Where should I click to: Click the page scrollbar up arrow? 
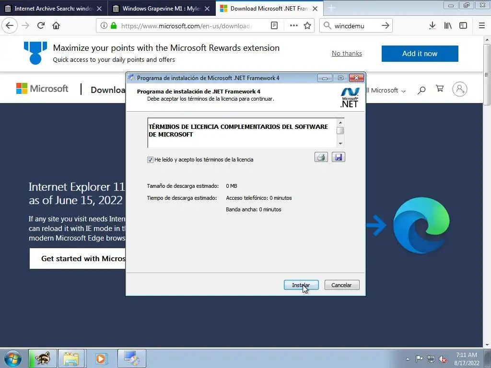click(x=487, y=40)
